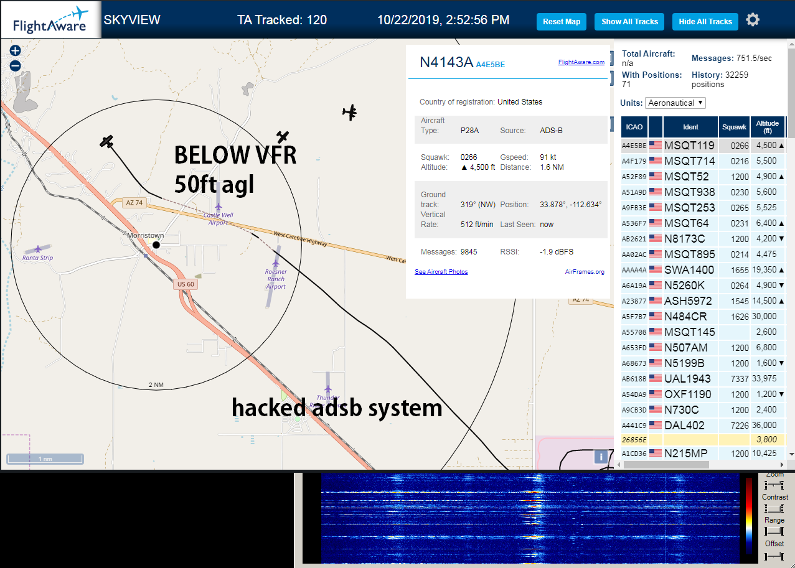Click the 1 nm map scale bar
The height and width of the screenshot is (568, 795).
(x=45, y=459)
